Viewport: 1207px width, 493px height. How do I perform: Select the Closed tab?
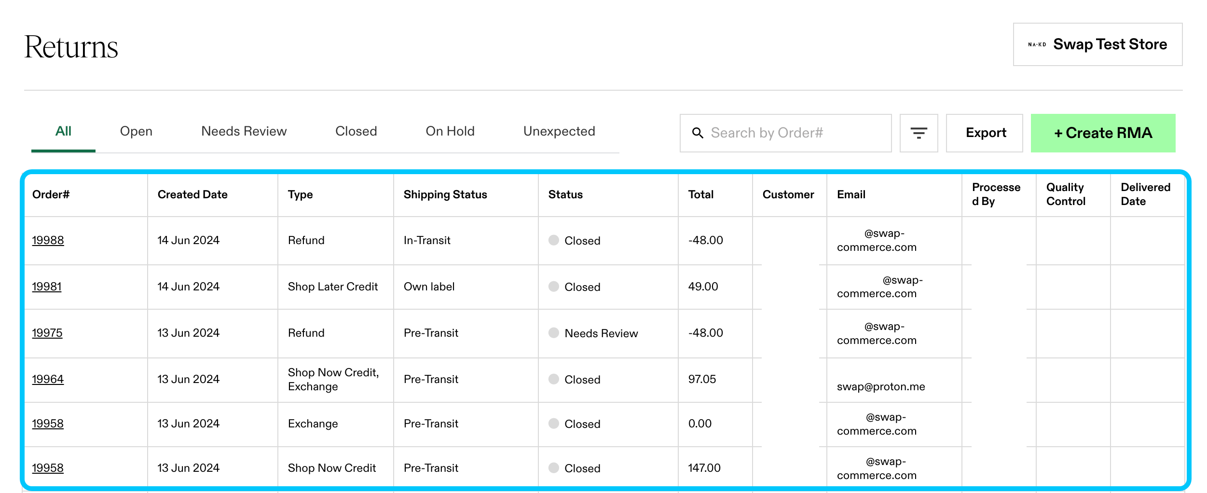(356, 131)
